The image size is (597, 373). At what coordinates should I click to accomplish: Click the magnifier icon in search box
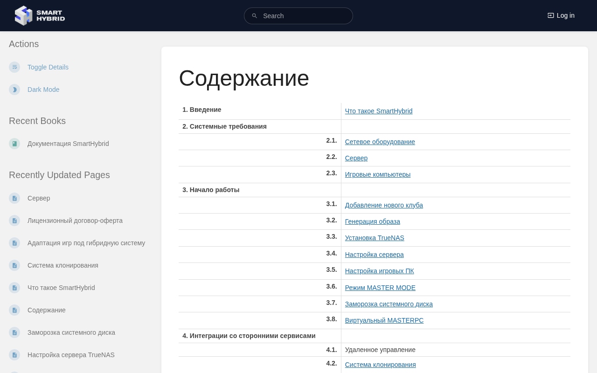255,16
